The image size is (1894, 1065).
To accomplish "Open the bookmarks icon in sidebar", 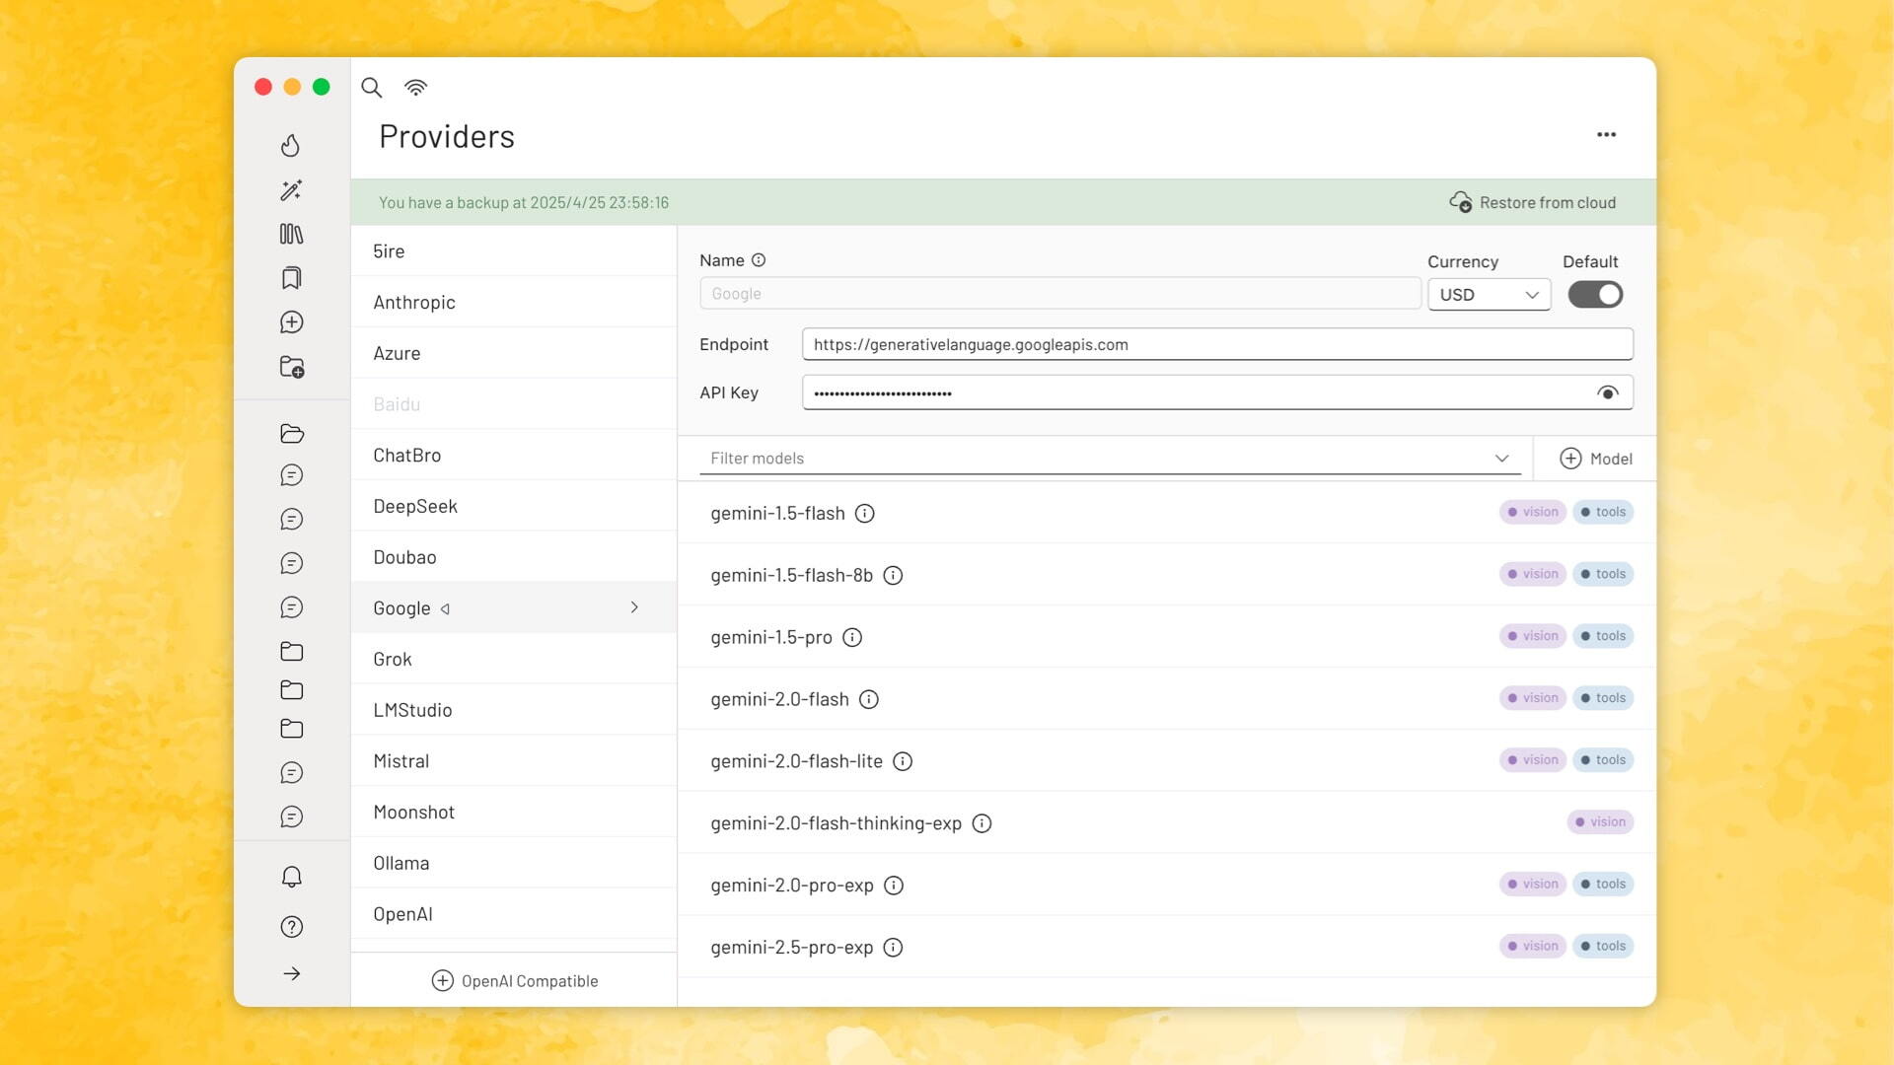I will click(291, 278).
